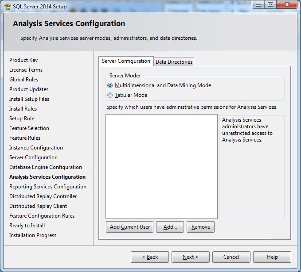Click the Instance Configuration step
This screenshot has width=301, height=272.
(x=36, y=148)
